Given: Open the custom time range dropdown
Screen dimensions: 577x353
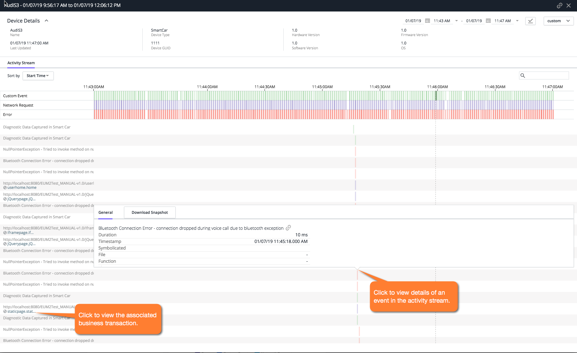Looking at the screenshot, I should pos(559,21).
